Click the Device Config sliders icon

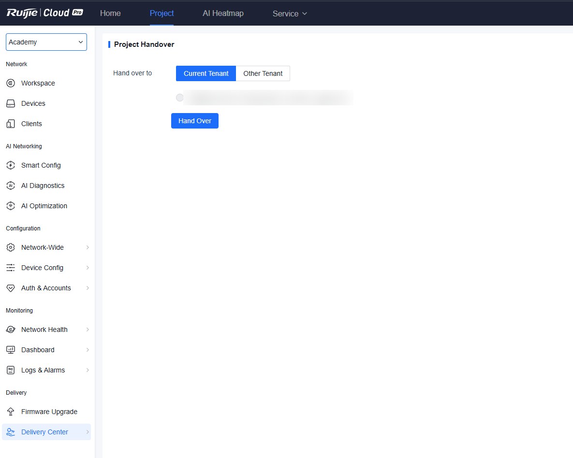(x=11, y=268)
